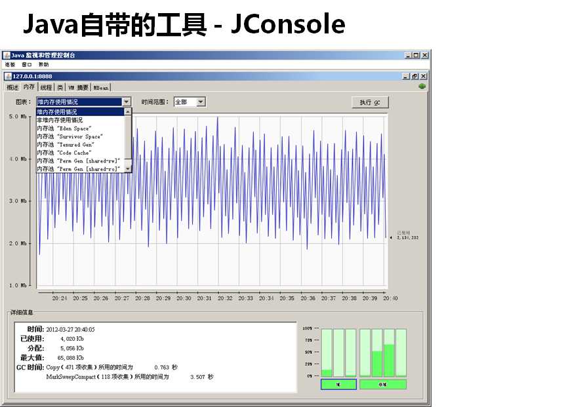Click the 堆 heap toggle button

[x=339, y=384]
